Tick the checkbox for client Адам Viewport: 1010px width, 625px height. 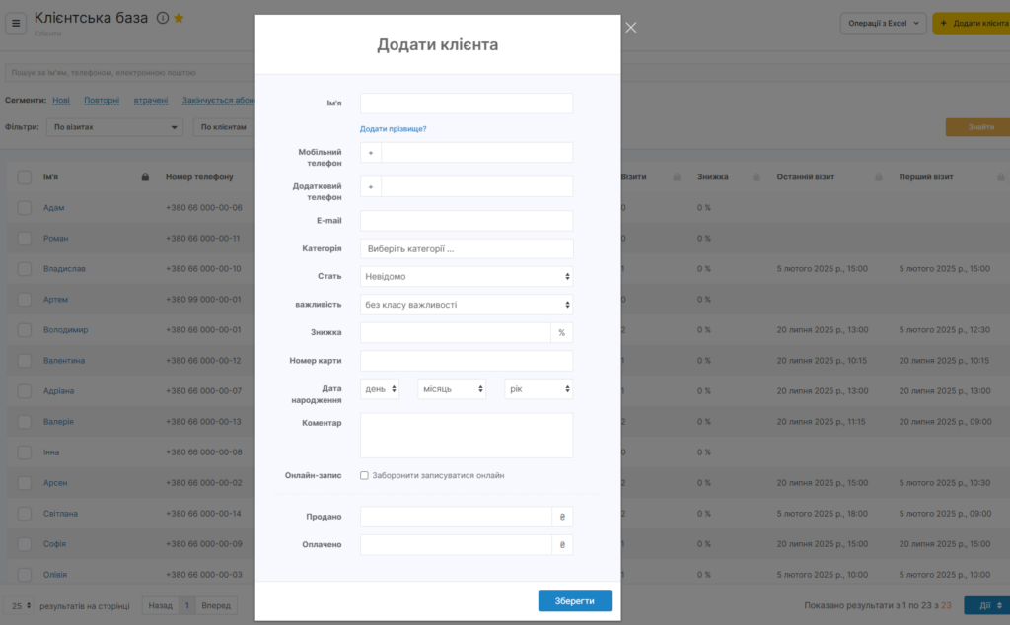(25, 208)
